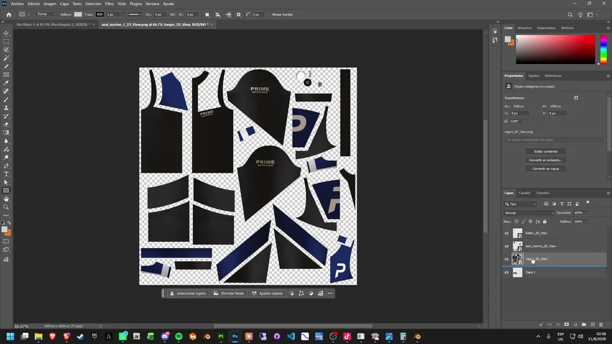
Task: Open rotation angle dropdown in Propiedades
Action: pos(524,121)
